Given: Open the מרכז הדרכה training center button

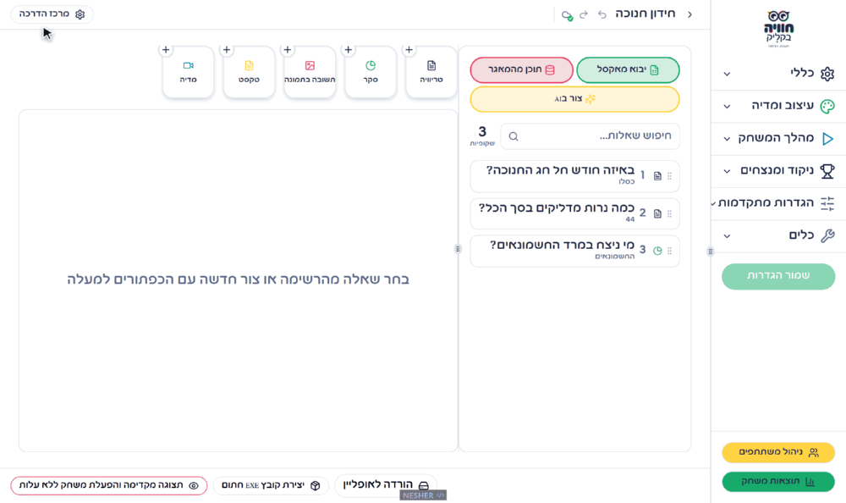Looking at the screenshot, I should 52,14.
